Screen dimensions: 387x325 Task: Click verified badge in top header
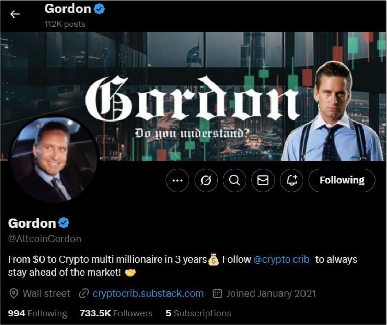coord(99,9)
